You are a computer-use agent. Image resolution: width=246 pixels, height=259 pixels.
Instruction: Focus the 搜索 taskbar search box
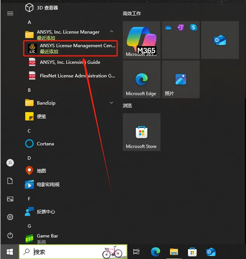click(73, 252)
